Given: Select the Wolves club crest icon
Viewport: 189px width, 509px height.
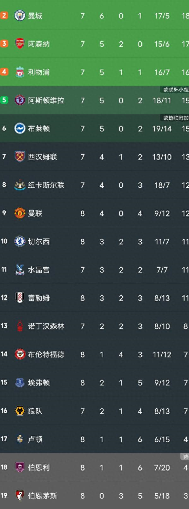Looking at the screenshot, I should (x=20, y=411).
